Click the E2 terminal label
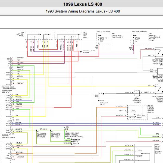 pos(9,153)
